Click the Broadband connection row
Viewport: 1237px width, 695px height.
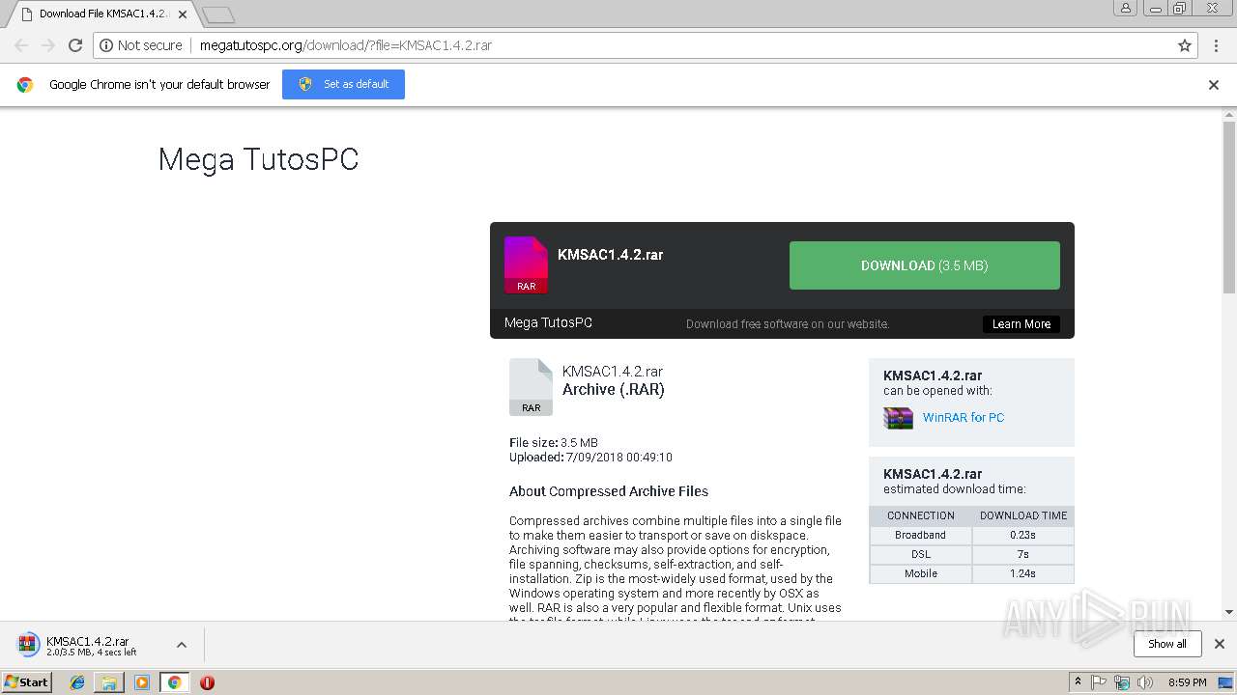click(x=971, y=535)
